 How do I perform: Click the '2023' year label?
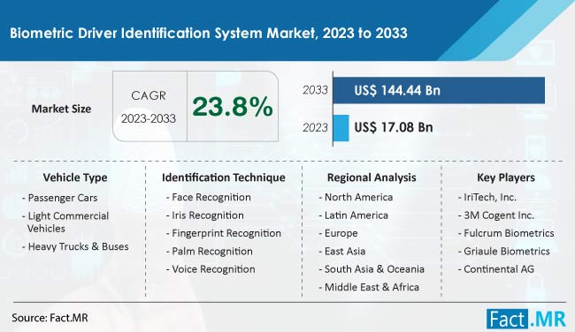tap(315, 127)
